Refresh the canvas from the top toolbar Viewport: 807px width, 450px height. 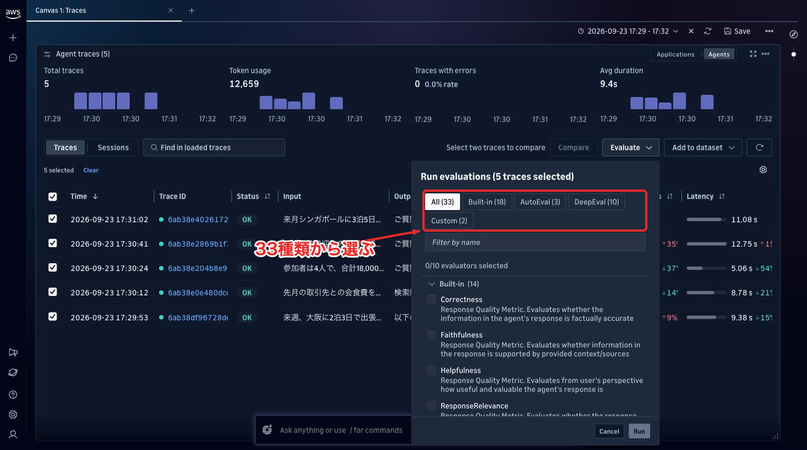(x=708, y=32)
